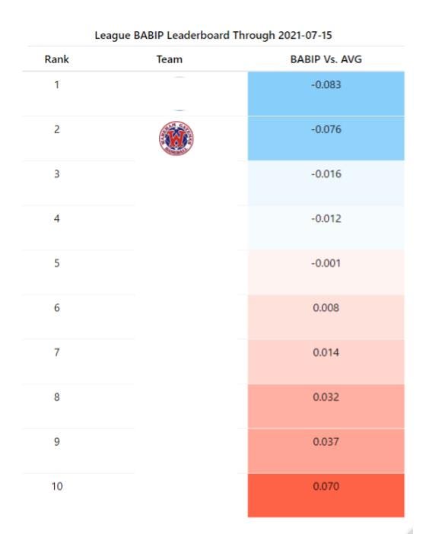
Task: Select the -0.012 BABIP cell
Action: point(326,227)
